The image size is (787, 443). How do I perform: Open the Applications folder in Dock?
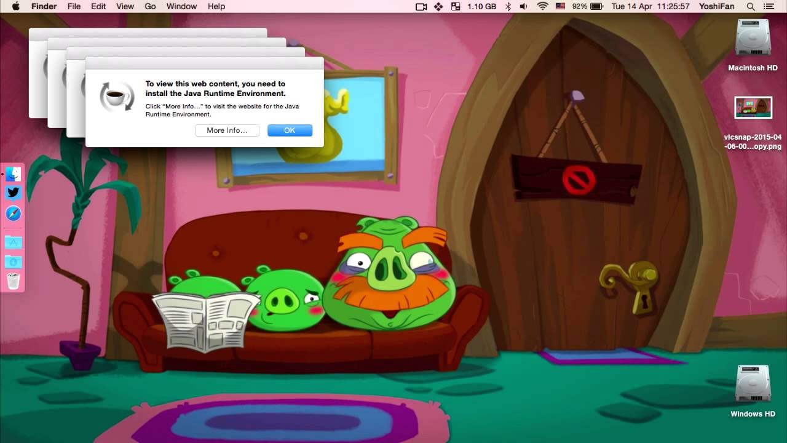pos(13,241)
